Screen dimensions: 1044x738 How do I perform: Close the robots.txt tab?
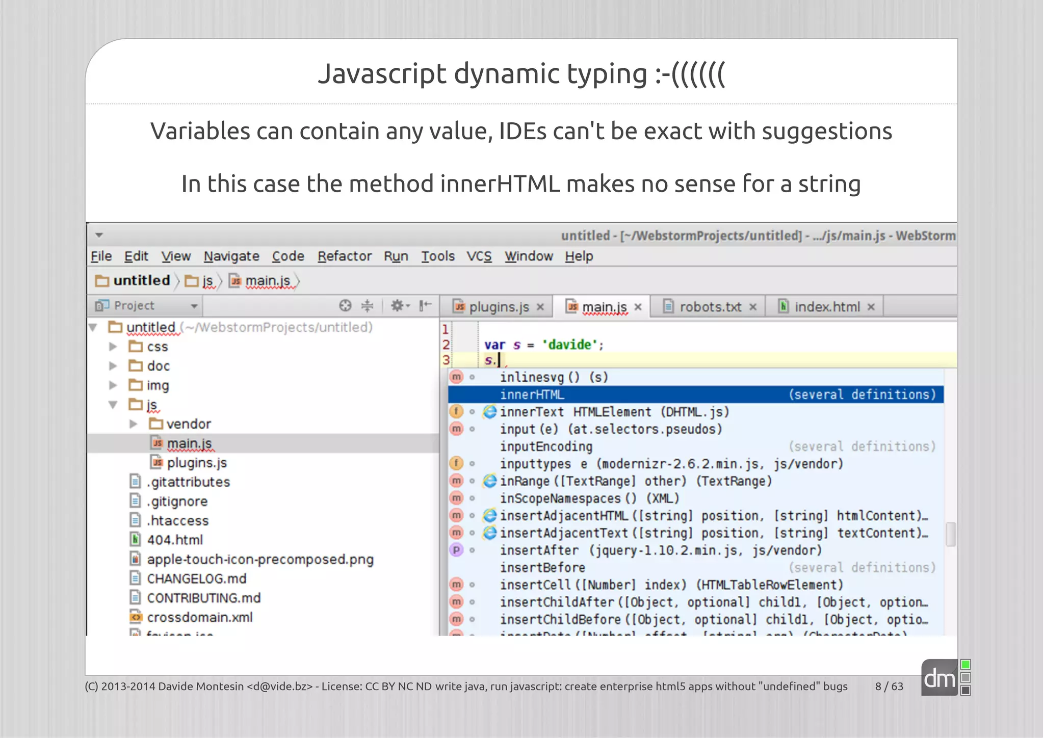point(753,307)
